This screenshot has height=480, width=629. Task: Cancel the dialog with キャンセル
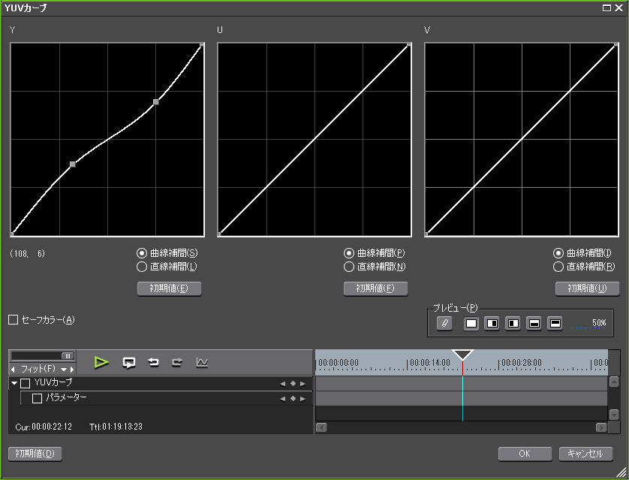pyautogui.click(x=585, y=454)
